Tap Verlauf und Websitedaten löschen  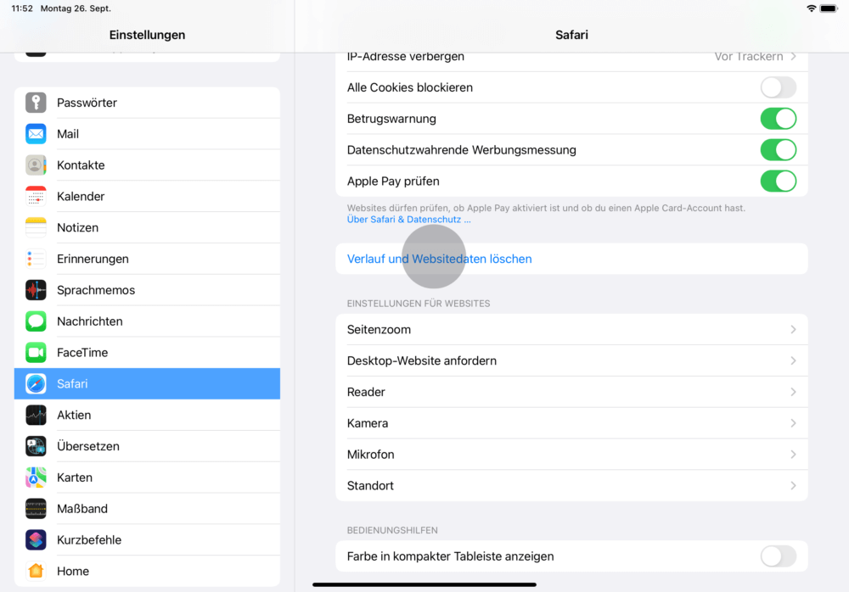click(x=571, y=259)
